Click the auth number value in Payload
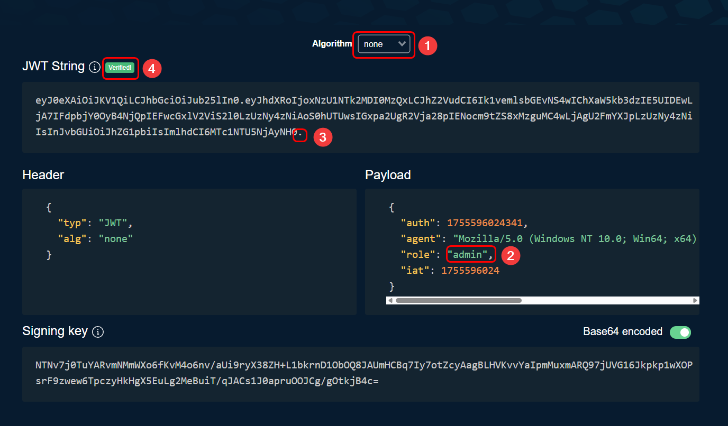This screenshot has height=426, width=728. pos(487,223)
